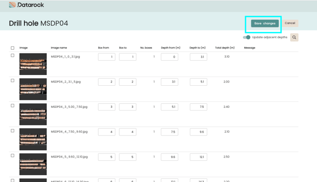The image size is (317, 182).
Task: Edit Depth from field of row MSDP04_4_7.50_9.60.jpg
Action: 170,132
